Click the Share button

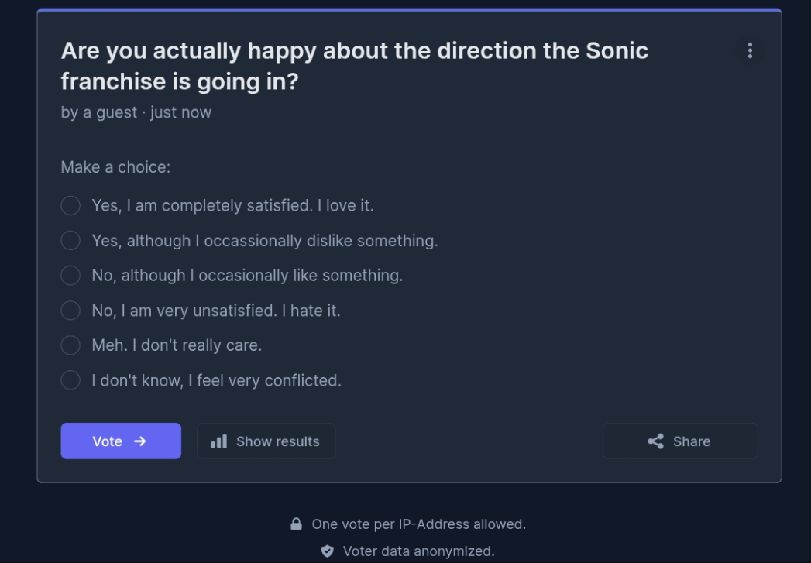(679, 441)
